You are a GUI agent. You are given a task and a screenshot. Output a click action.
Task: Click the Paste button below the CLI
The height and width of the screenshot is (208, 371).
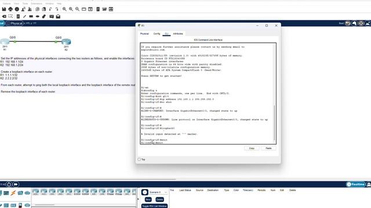(268, 148)
